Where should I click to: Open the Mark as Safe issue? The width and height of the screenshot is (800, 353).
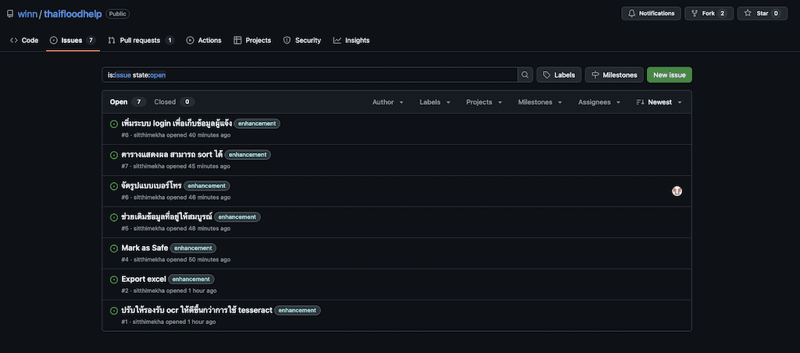coord(145,248)
